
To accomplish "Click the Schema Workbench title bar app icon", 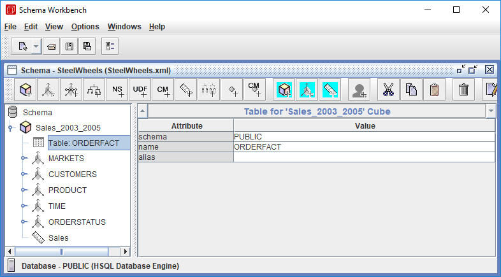I will (11, 10).
